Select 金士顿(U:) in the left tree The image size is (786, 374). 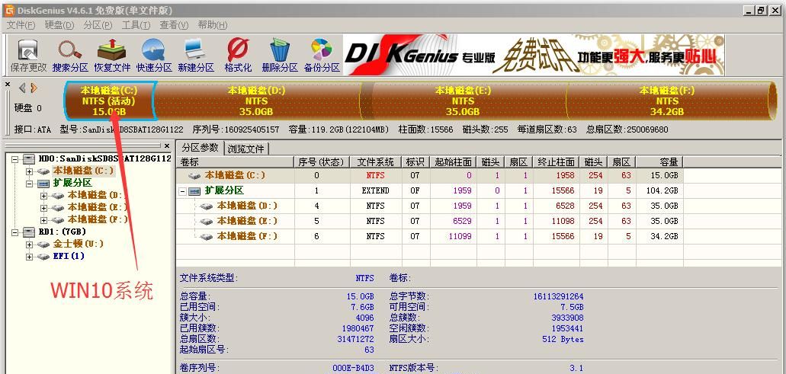(79, 245)
